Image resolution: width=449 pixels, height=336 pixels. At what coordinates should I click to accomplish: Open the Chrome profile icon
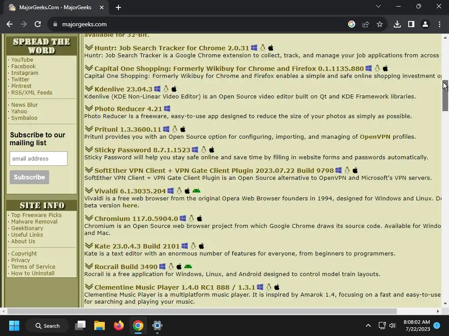click(x=425, y=24)
